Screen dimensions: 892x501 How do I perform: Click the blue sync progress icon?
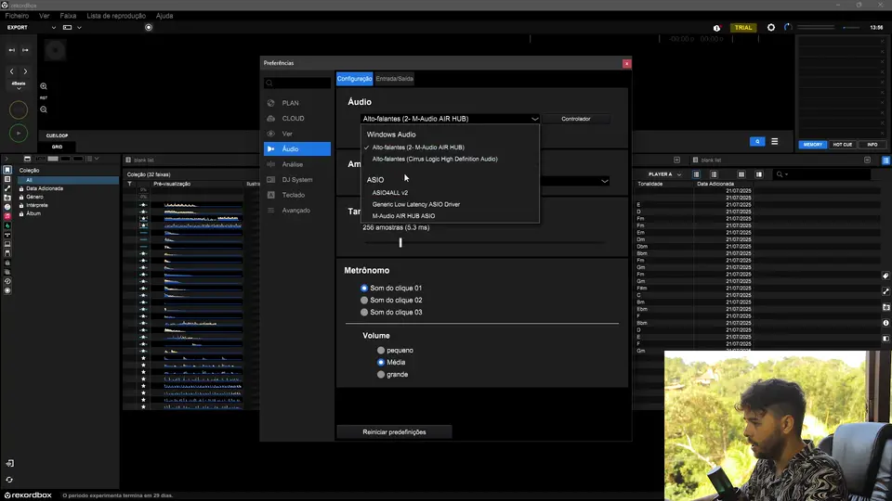tap(788, 27)
